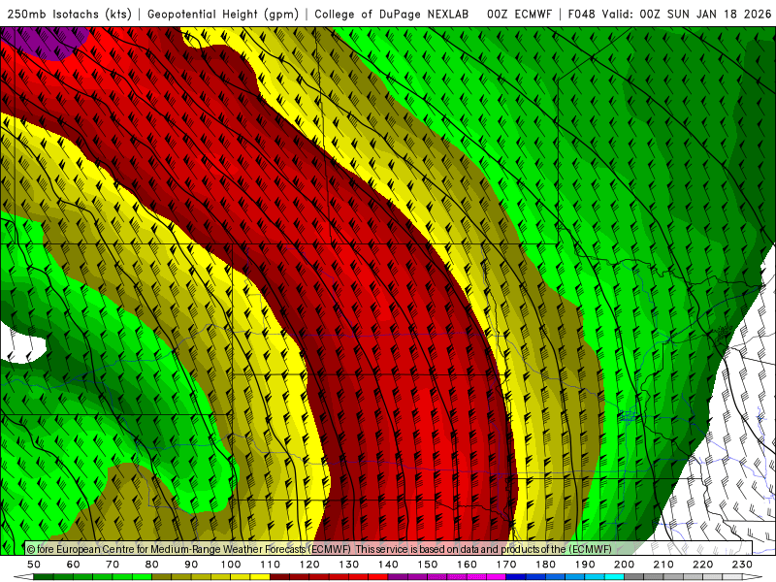
Task: Click the "SUN JAN 18 2026" valid date text
Action: [719, 14]
